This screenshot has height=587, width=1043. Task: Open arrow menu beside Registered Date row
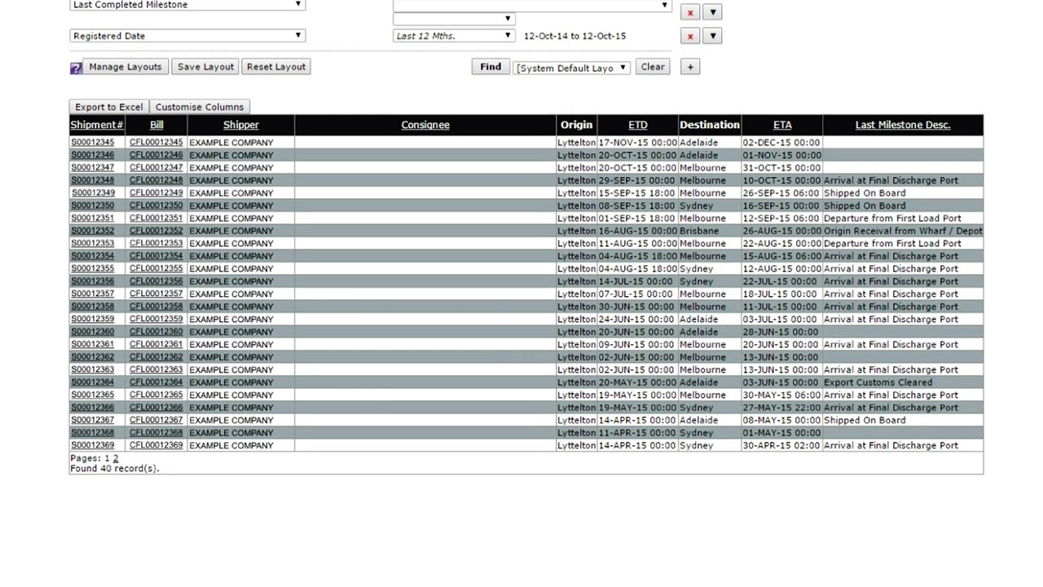(x=712, y=36)
